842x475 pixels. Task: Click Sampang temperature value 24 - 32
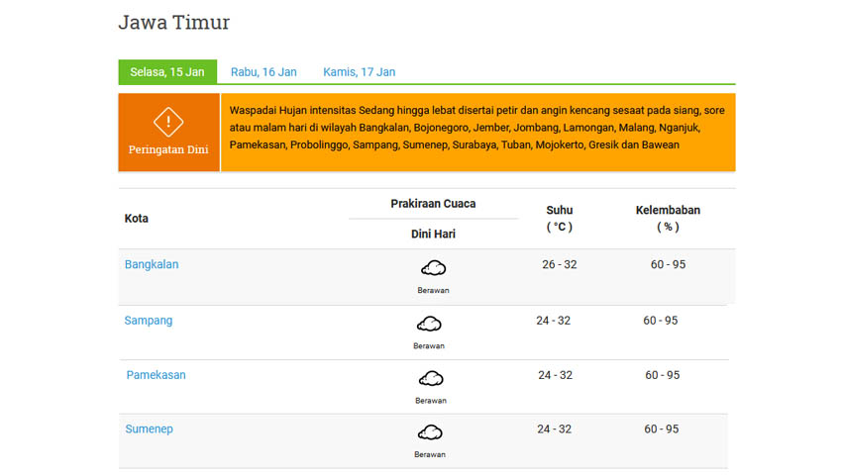coord(553,321)
